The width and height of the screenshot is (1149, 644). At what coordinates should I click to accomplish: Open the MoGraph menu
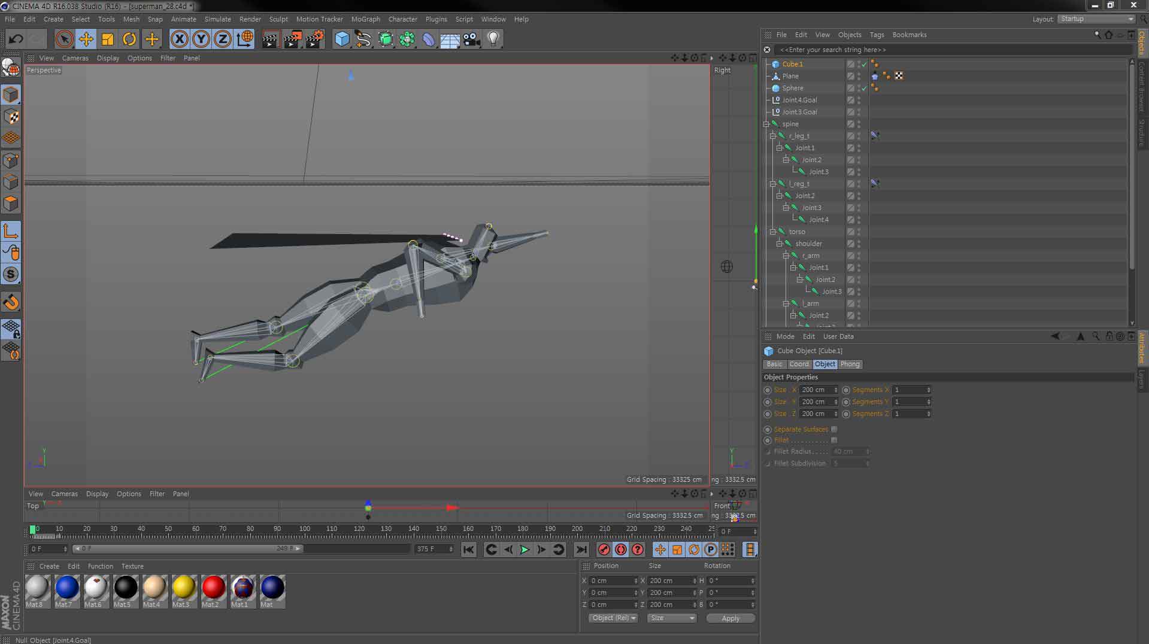[x=365, y=19]
